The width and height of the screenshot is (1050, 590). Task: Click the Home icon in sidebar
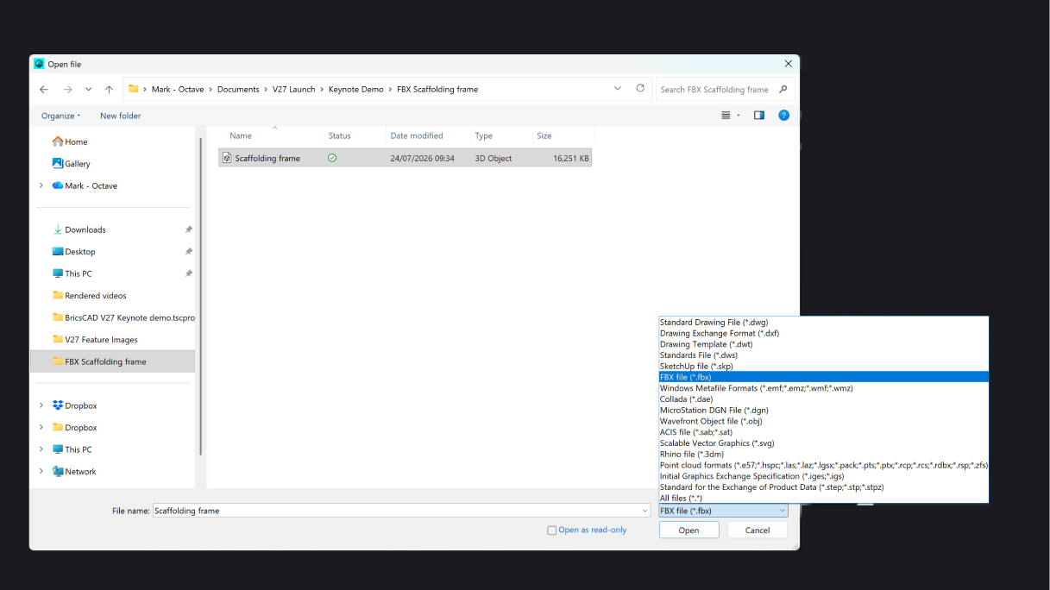pyautogui.click(x=58, y=141)
